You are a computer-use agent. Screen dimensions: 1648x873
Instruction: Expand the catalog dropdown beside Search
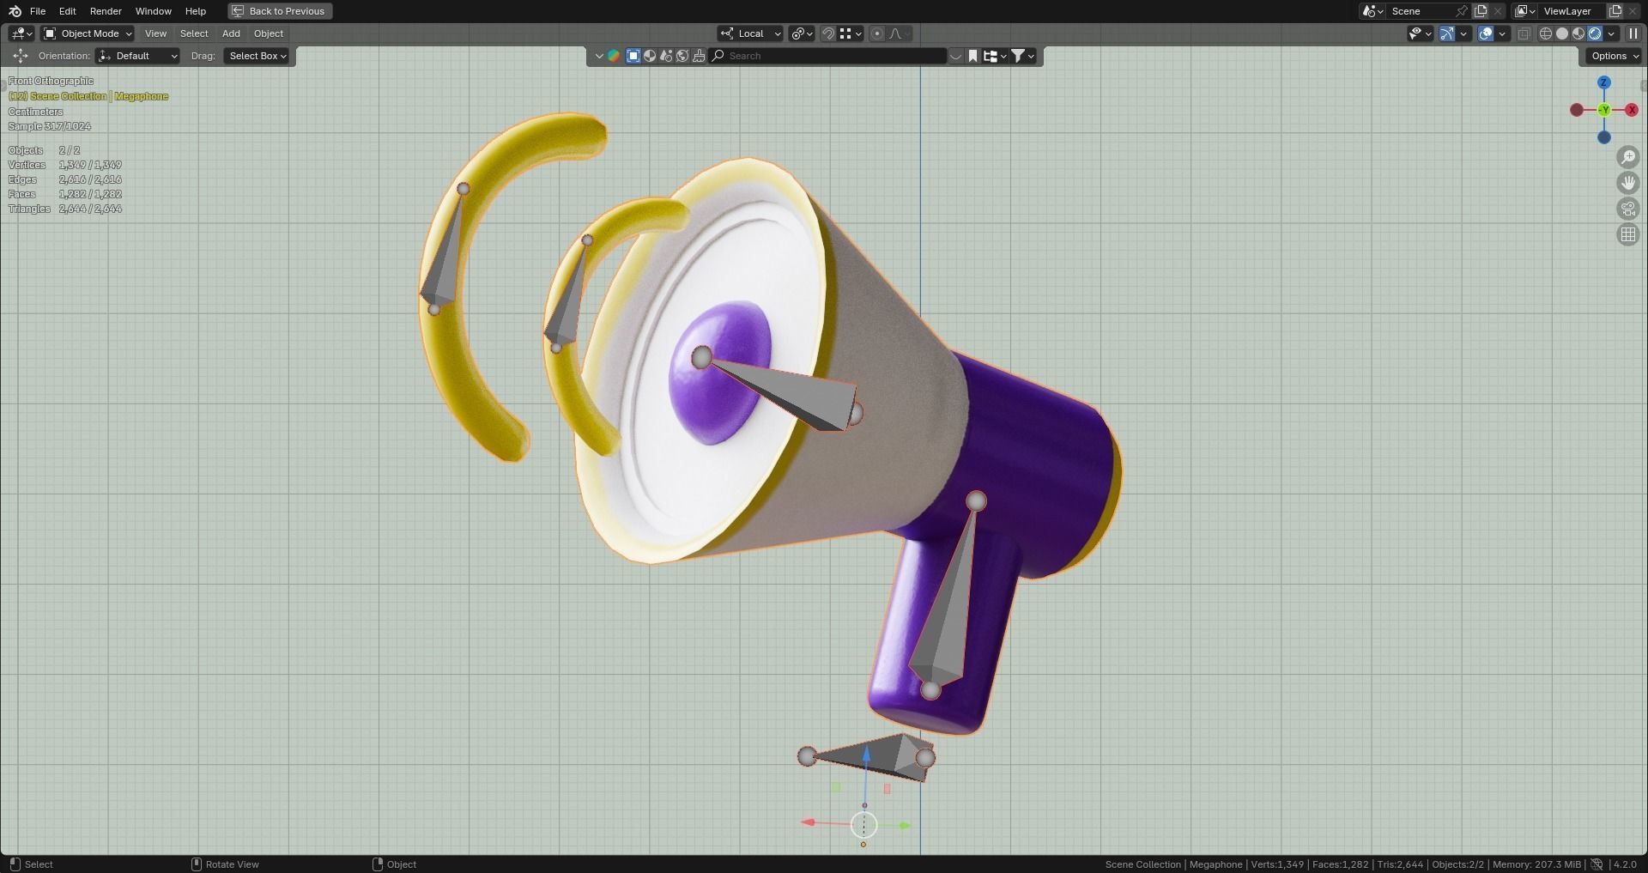pyautogui.click(x=955, y=56)
